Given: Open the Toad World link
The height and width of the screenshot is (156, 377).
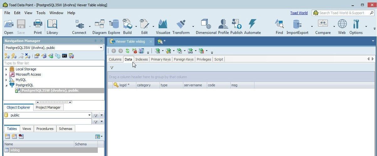Looking at the screenshot, I should 299,13.
